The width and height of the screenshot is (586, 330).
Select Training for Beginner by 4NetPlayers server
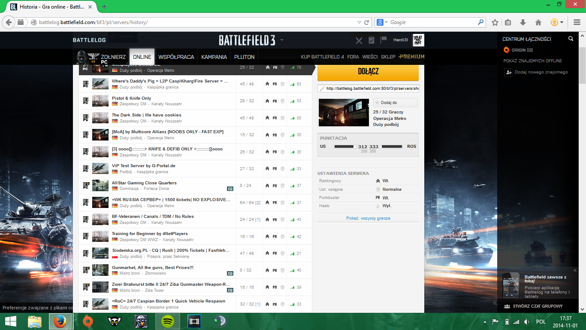click(x=196, y=236)
